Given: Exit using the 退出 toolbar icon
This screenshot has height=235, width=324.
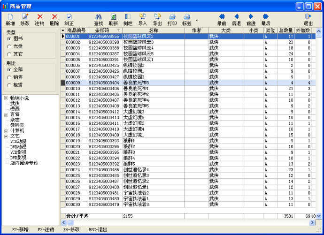Looking at the screenshot, I should point(308,19).
